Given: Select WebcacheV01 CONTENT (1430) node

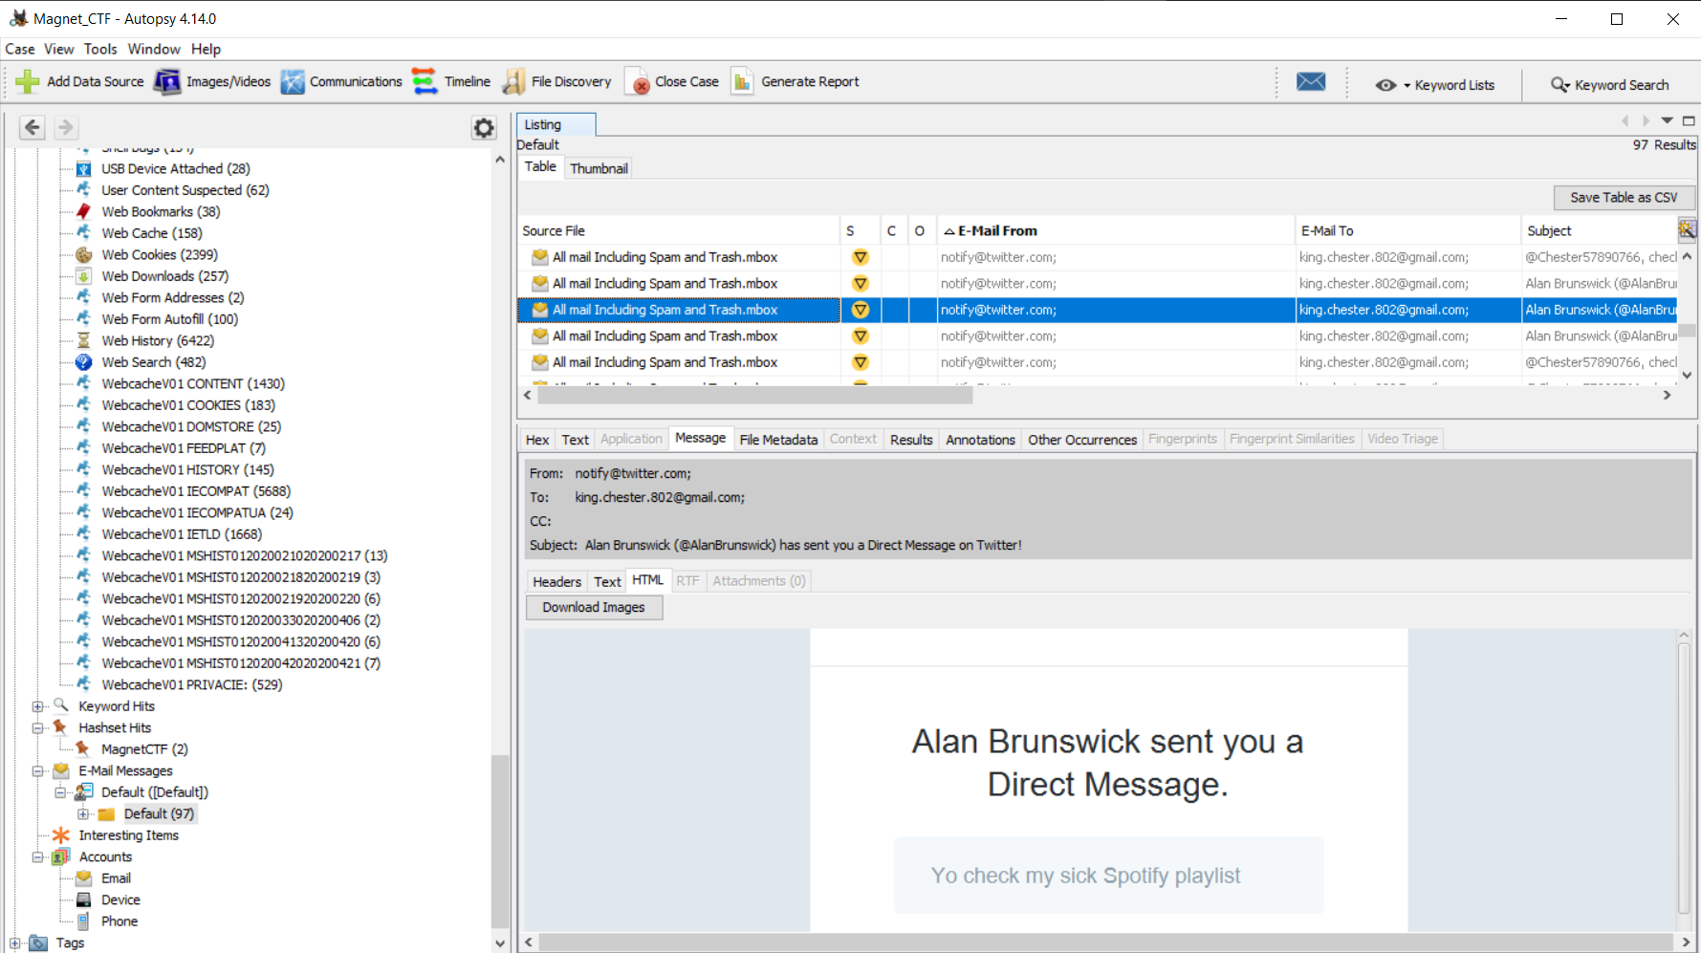Looking at the screenshot, I should [193, 384].
